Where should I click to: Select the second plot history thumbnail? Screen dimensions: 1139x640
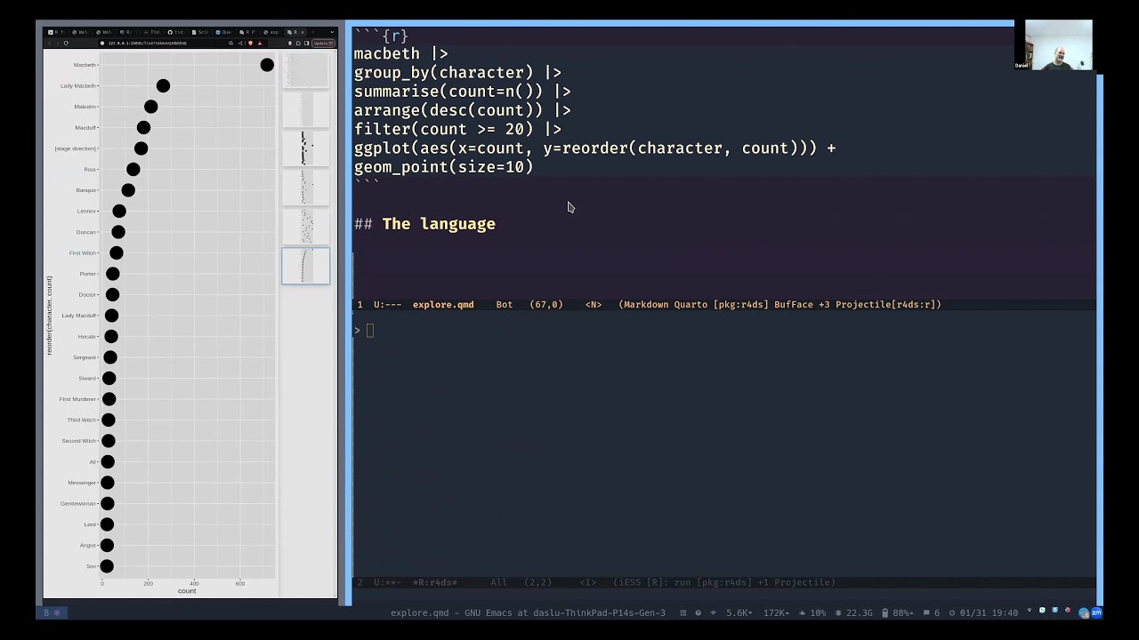click(x=305, y=110)
